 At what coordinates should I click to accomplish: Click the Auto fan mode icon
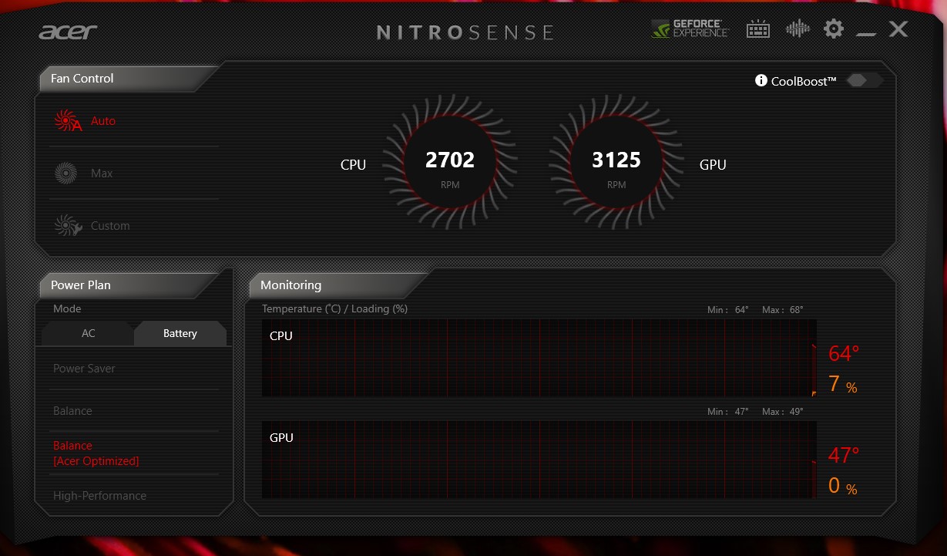[67, 121]
